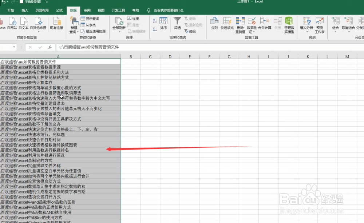Screen dimensions: 364x223
Task: Switch to the 审阅 (Review) tab
Action: pos(87,10)
